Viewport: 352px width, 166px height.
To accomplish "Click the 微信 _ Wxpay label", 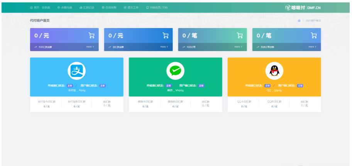I will [x=175, y=90].
